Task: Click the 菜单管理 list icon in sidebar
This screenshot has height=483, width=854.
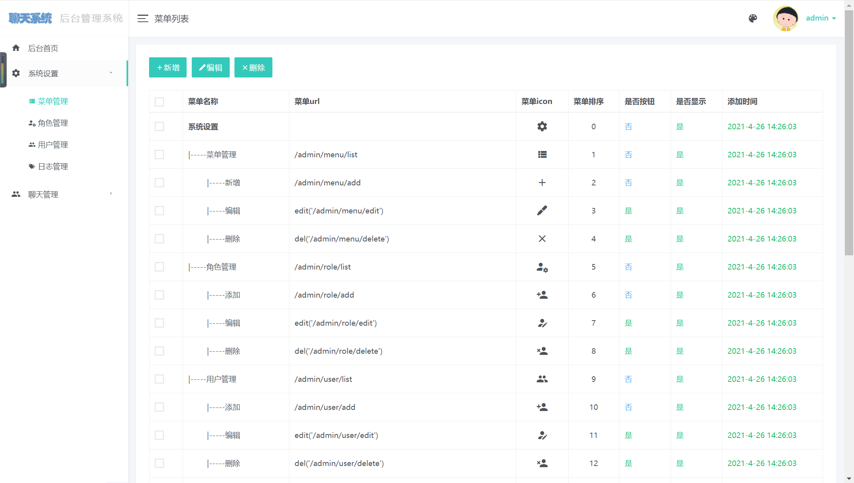Action: point(32,101)
